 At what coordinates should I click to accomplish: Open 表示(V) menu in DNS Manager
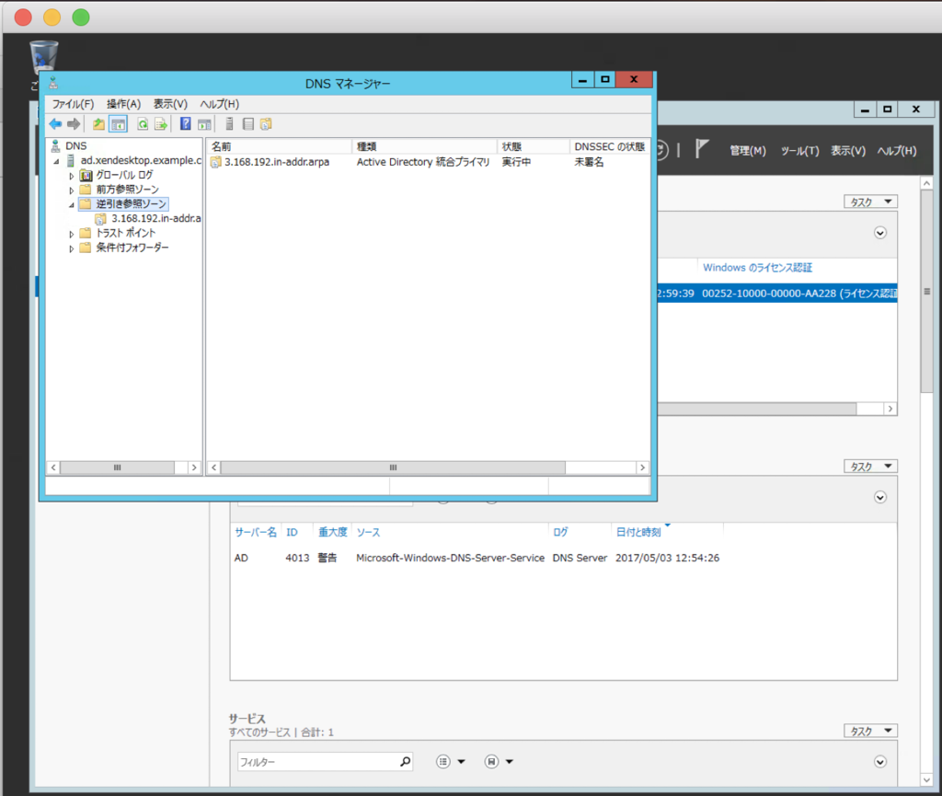click(170, 104)
